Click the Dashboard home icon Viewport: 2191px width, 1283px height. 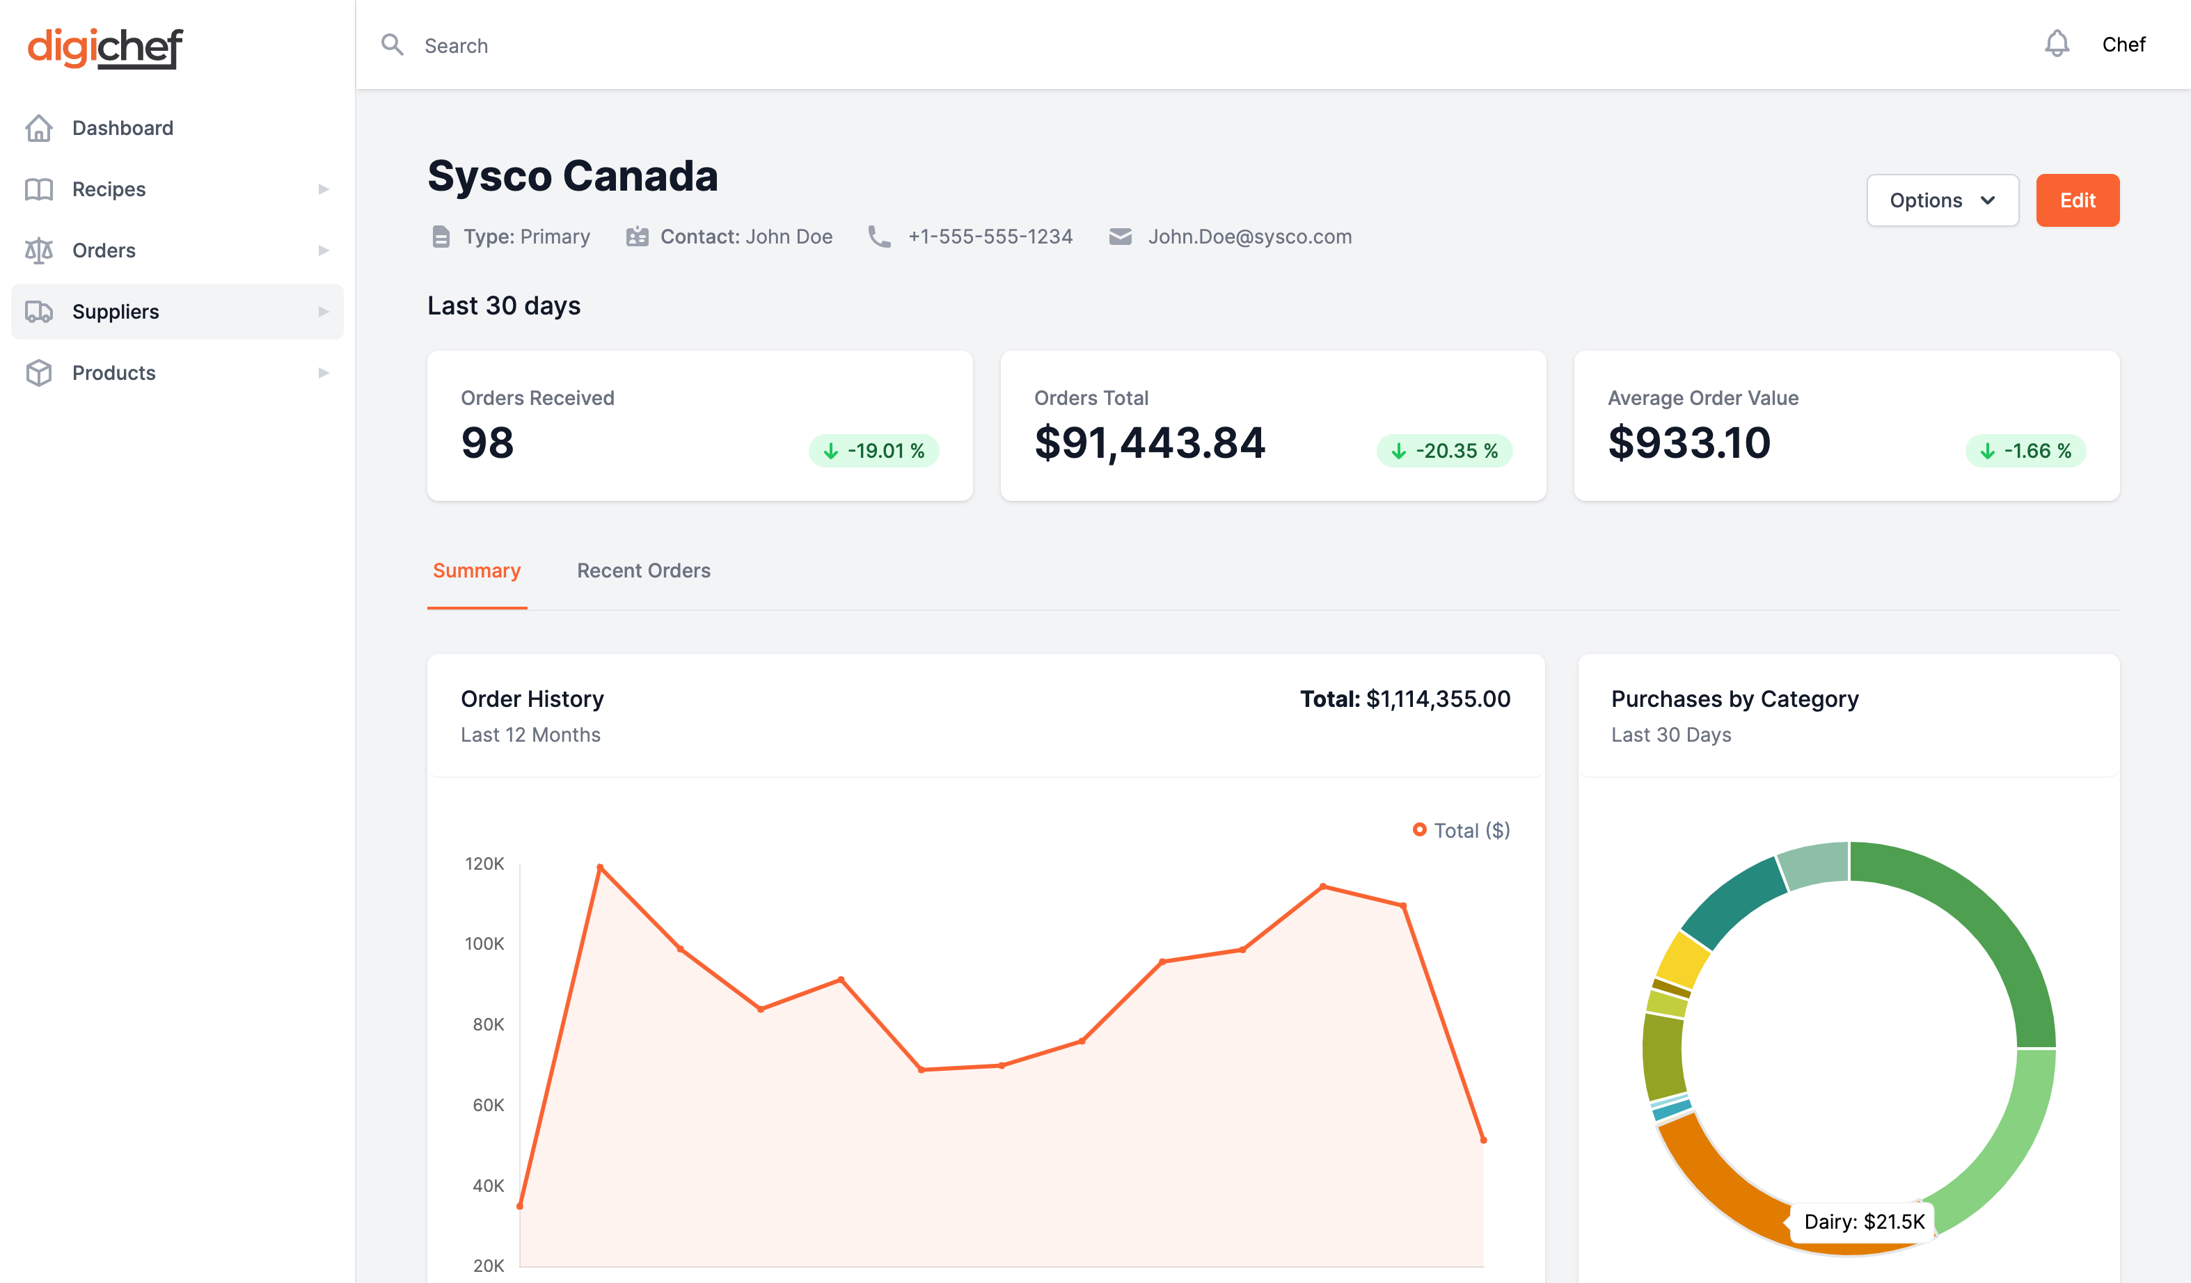39,128
